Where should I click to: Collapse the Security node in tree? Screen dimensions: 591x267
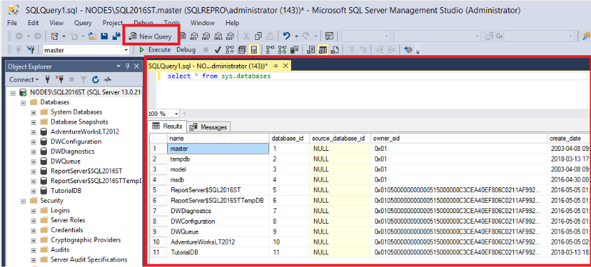[23, 201]
